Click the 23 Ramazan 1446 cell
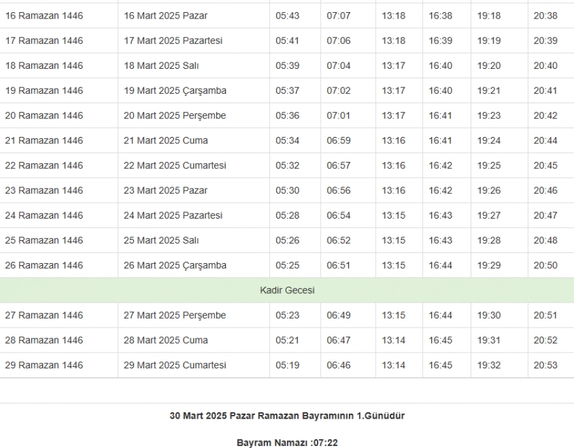Viewport: 574px width, 448px height. tap(44, 190)
